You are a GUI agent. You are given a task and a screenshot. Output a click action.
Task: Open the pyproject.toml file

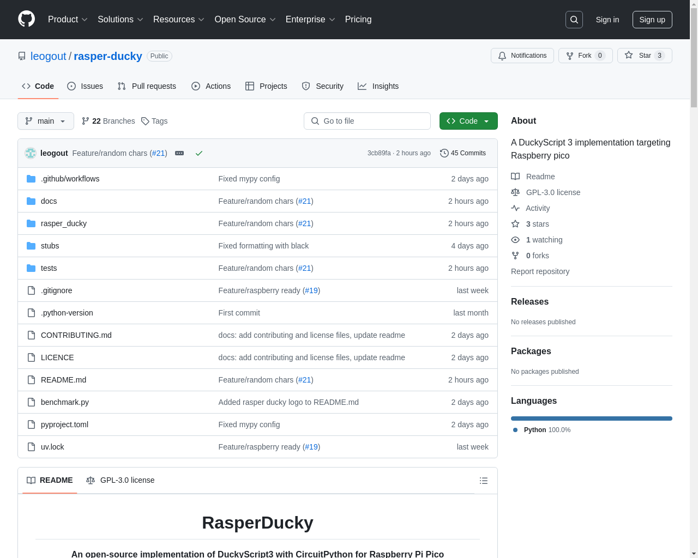coord(64,424)
